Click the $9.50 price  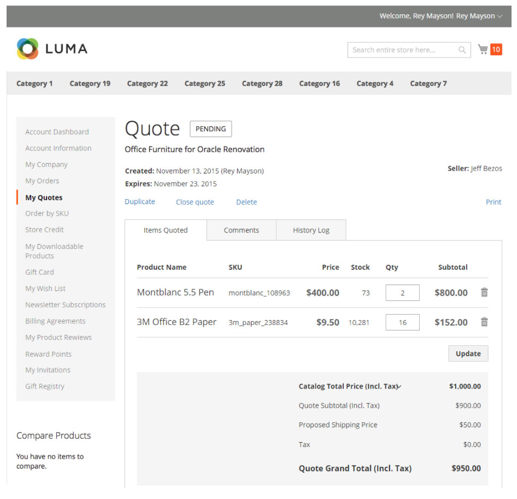(x=328, y=322)
